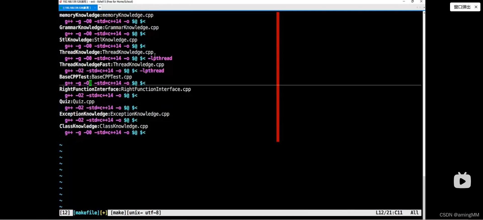Click the 窗口弹出 pop-out button
The image size is (483, 220).
point(462,7)
